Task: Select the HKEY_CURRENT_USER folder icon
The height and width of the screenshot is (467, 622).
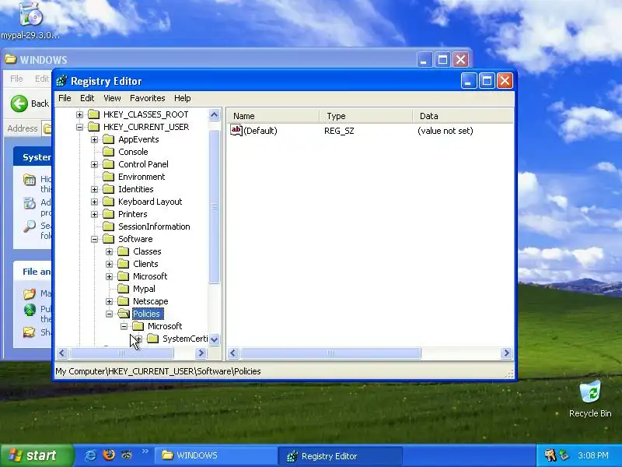Action: pos(93,127)
